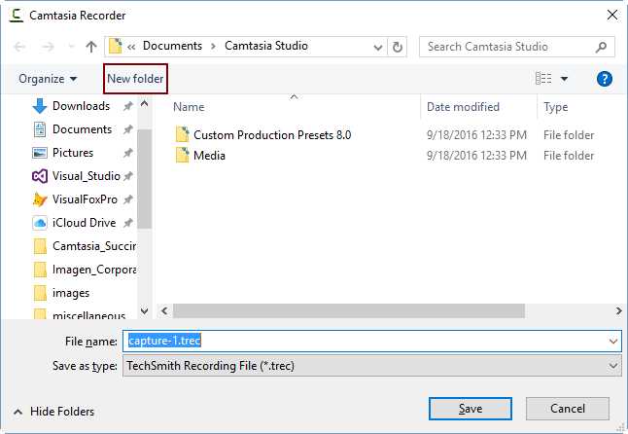Click the Documents breadcrumb in address bar

[172, 46]
